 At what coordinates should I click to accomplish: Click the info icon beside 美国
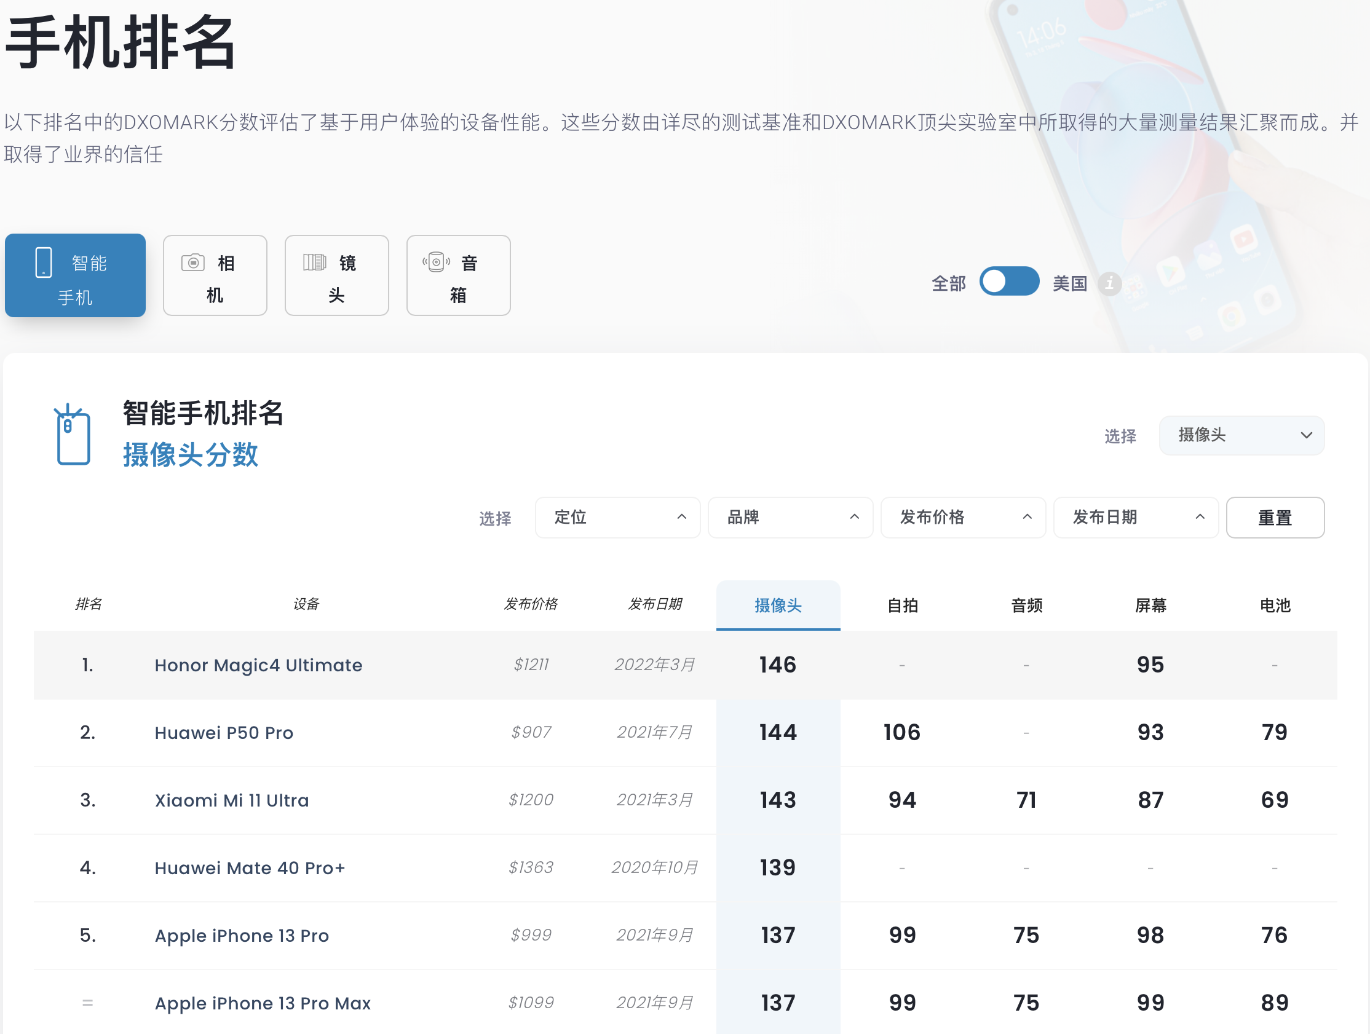click(x=1109, y=283)
